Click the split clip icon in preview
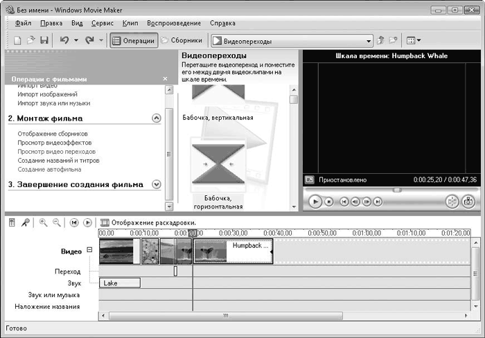This screenshot has height=338, width=485. tap(451, 202)
